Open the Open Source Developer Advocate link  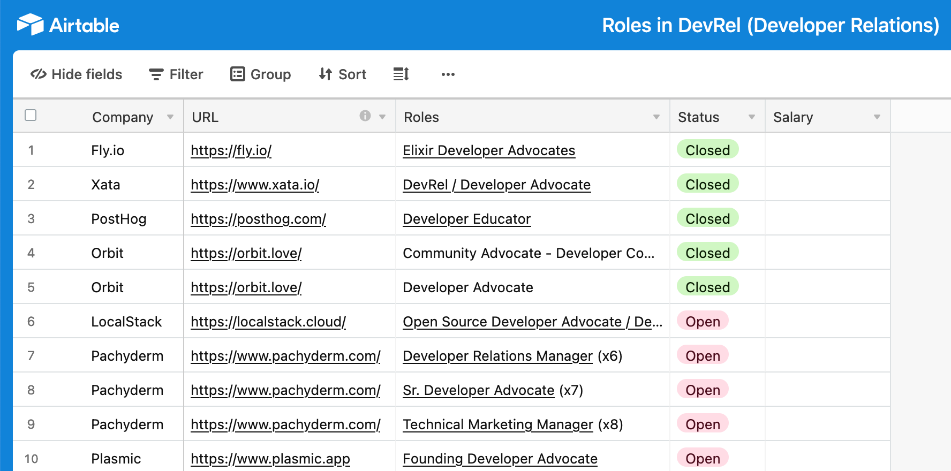click(533, 322)
